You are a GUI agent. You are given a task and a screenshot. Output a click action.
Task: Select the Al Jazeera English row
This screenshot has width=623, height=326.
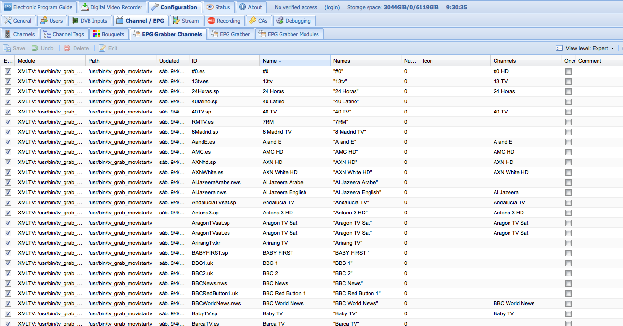pyautogui.click(x=311, y=192)
